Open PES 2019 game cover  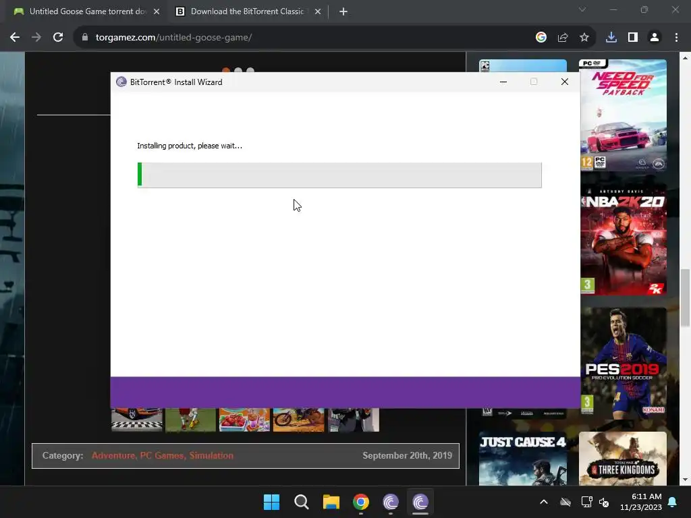point(623,363)
